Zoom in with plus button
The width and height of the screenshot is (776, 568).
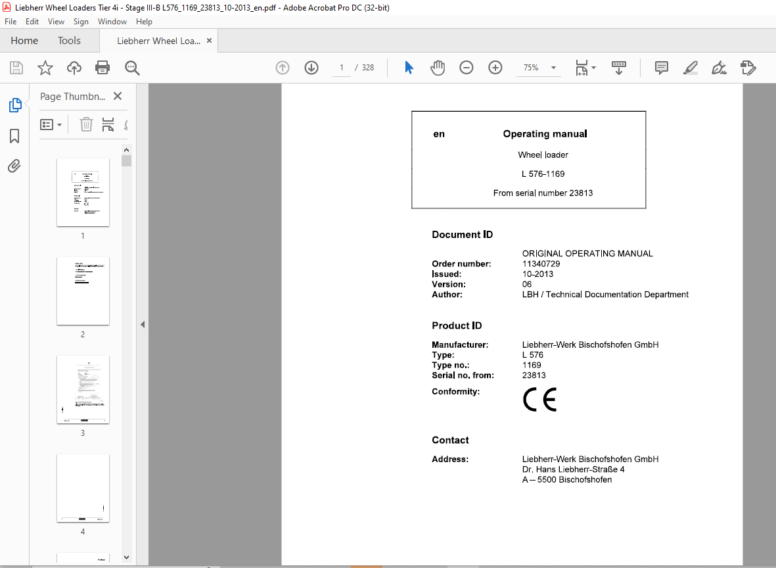[x=495, y=67]
